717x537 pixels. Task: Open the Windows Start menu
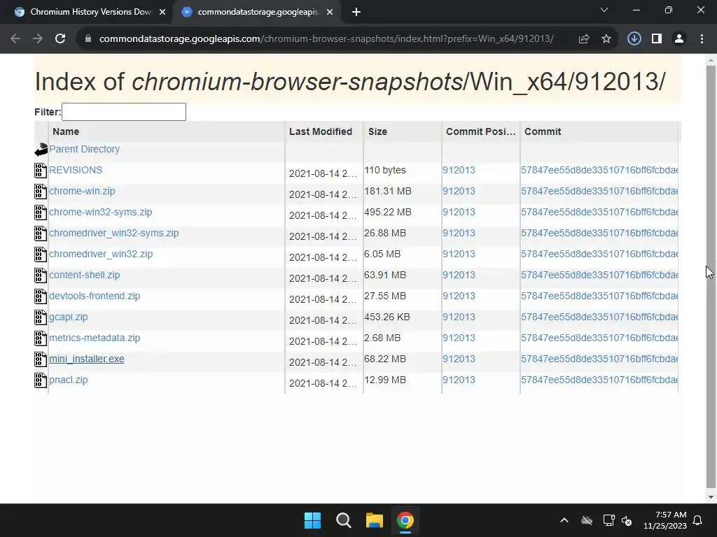pos(313,520)
